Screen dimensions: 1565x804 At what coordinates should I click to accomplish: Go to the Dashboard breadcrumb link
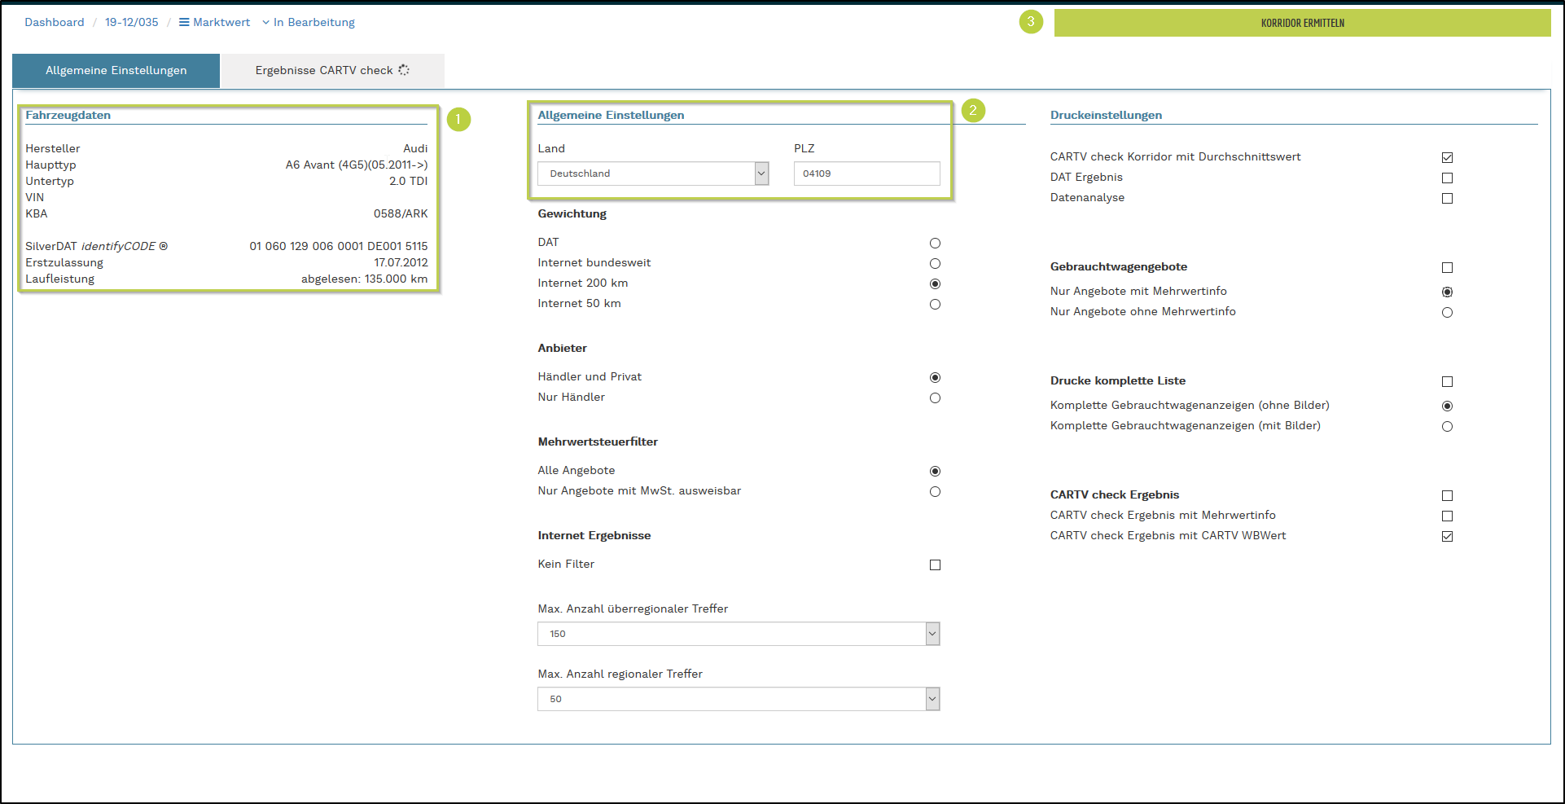(55, 23)
